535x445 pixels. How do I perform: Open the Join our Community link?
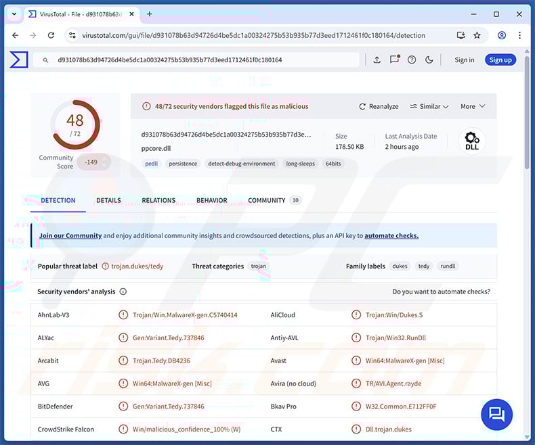pyautogui.click(x=70, y=235)
